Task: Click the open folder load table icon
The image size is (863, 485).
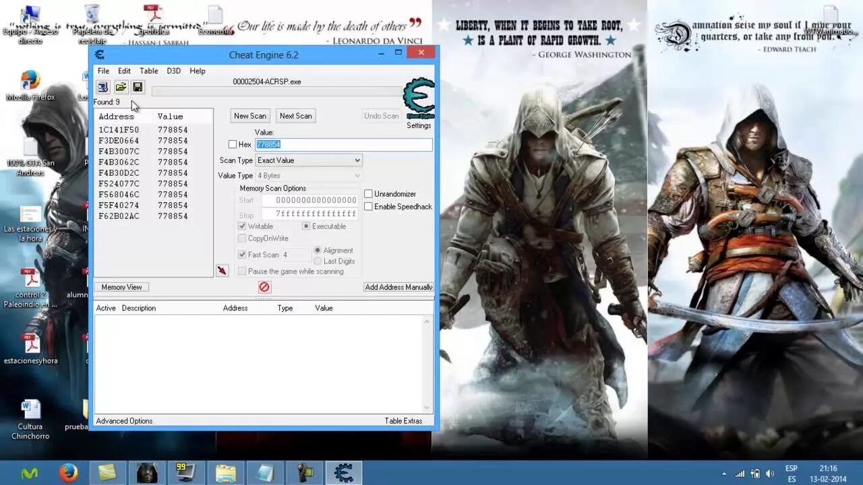Action: pos(121,87)
